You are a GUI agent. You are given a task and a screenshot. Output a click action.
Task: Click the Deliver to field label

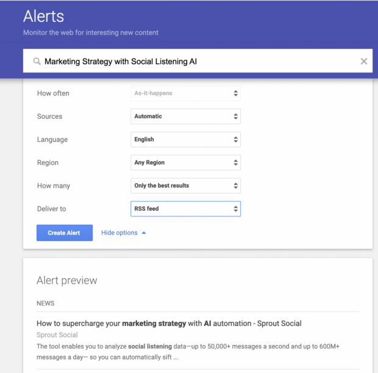(51, 209)
